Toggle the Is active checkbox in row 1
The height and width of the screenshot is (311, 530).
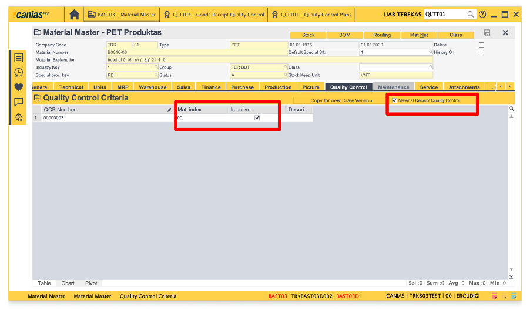point(257,118)
